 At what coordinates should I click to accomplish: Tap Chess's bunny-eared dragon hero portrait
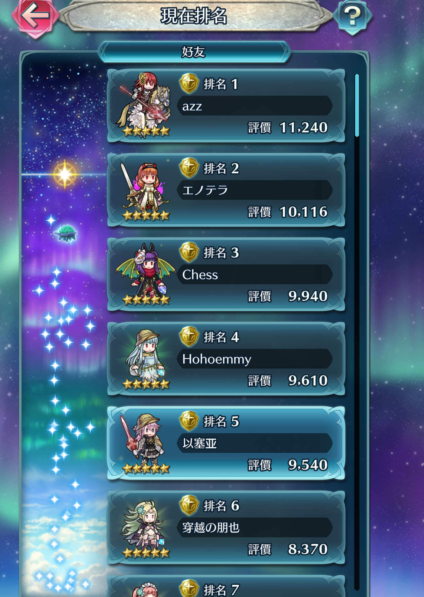click(x=145, y=274)
